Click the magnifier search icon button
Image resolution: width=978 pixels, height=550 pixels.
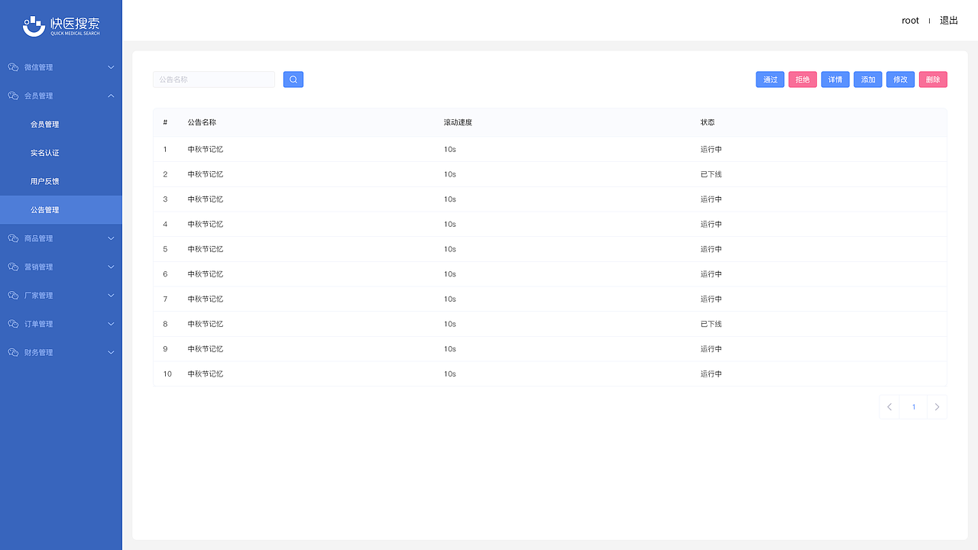pos(293,79)
